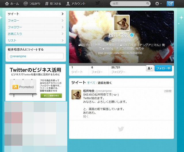Open the フォロワー (followers) list
Viewport: 184px width, 152px height.
(36, 27)
